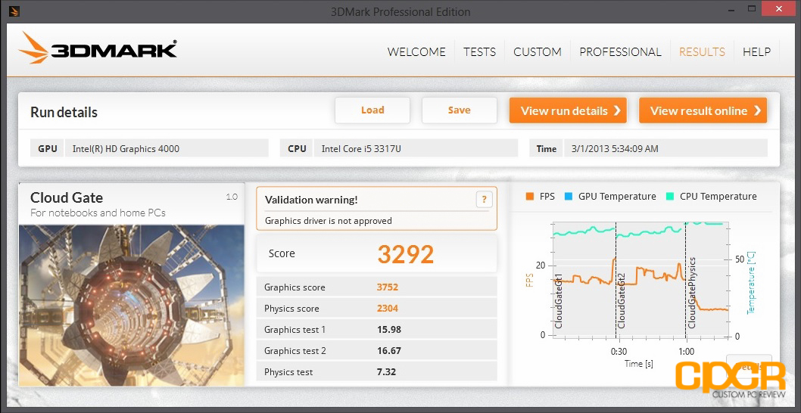Click the FPS legend label
This screenshot has height=413, width=801.
click(x=547, y=197)
